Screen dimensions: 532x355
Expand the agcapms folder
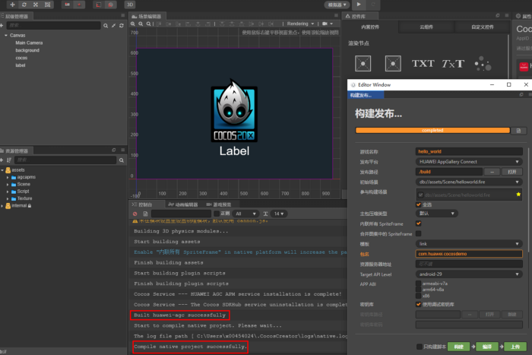pyautogui.click(x=8, y=177)
